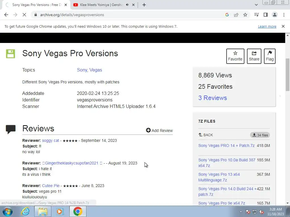Click the share page icon in the address bar

click(x=236, y=15)
